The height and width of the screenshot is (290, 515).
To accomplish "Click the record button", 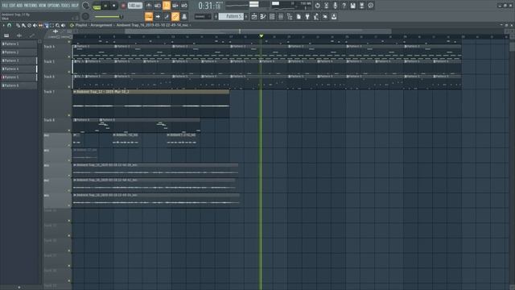I will [x=123, y=6].
